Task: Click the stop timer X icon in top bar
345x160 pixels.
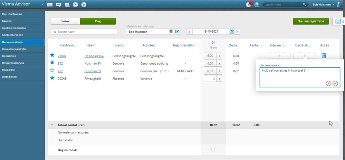Action: point(76,4)
